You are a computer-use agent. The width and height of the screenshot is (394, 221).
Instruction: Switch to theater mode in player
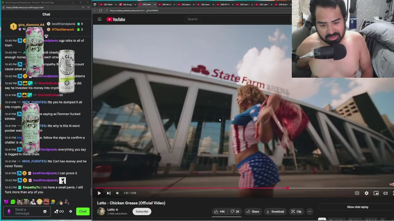(385, 193)
